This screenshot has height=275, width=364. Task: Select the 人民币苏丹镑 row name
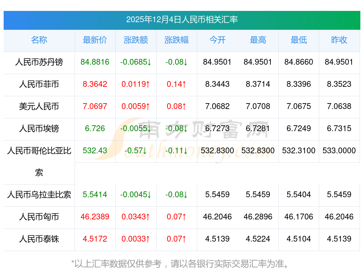pyautogui.click(x=39, y=62)
